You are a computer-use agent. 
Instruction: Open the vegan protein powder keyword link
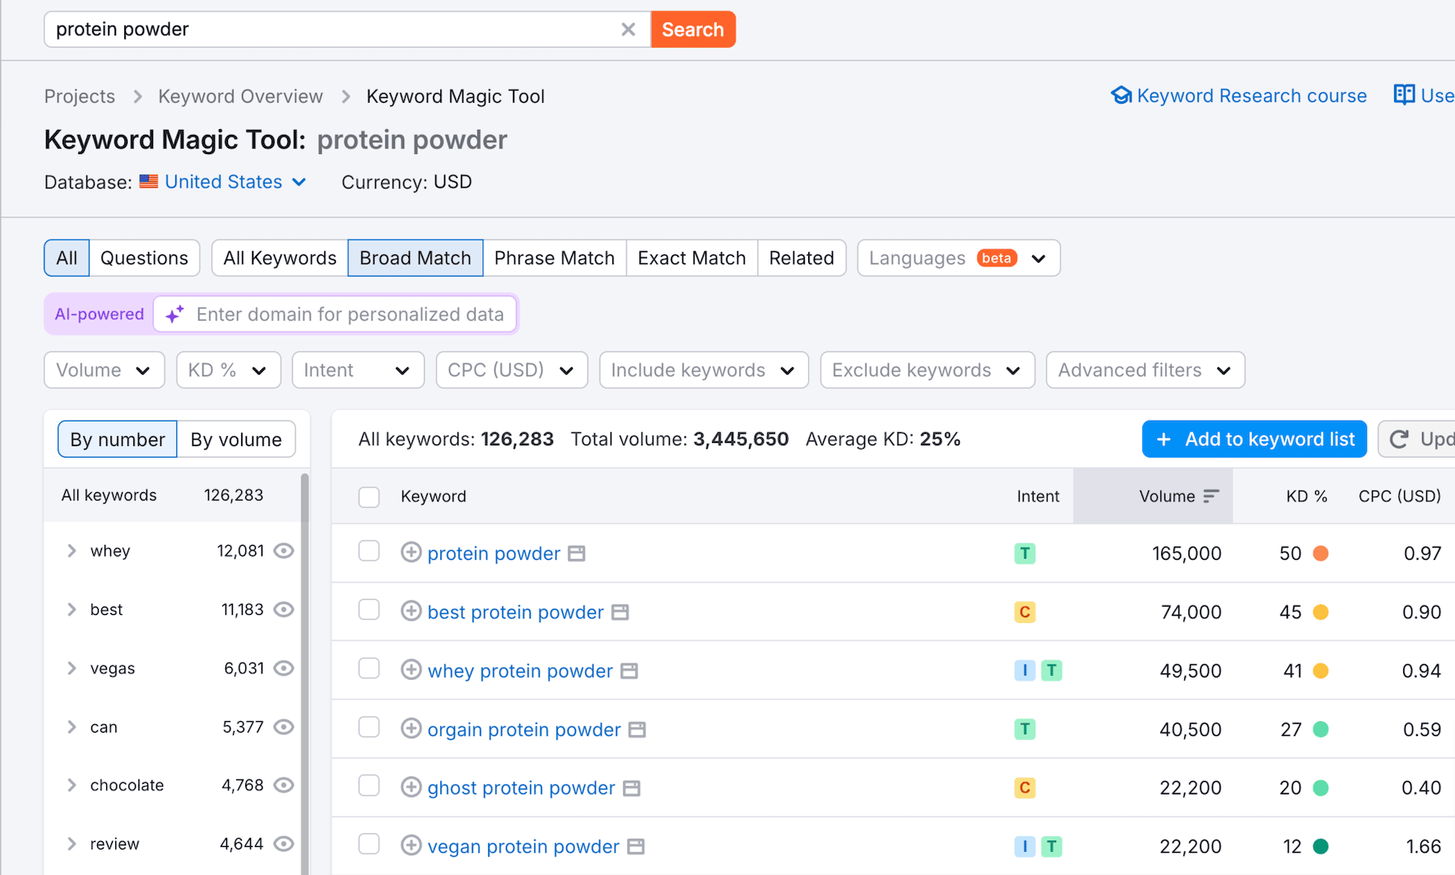523,845
